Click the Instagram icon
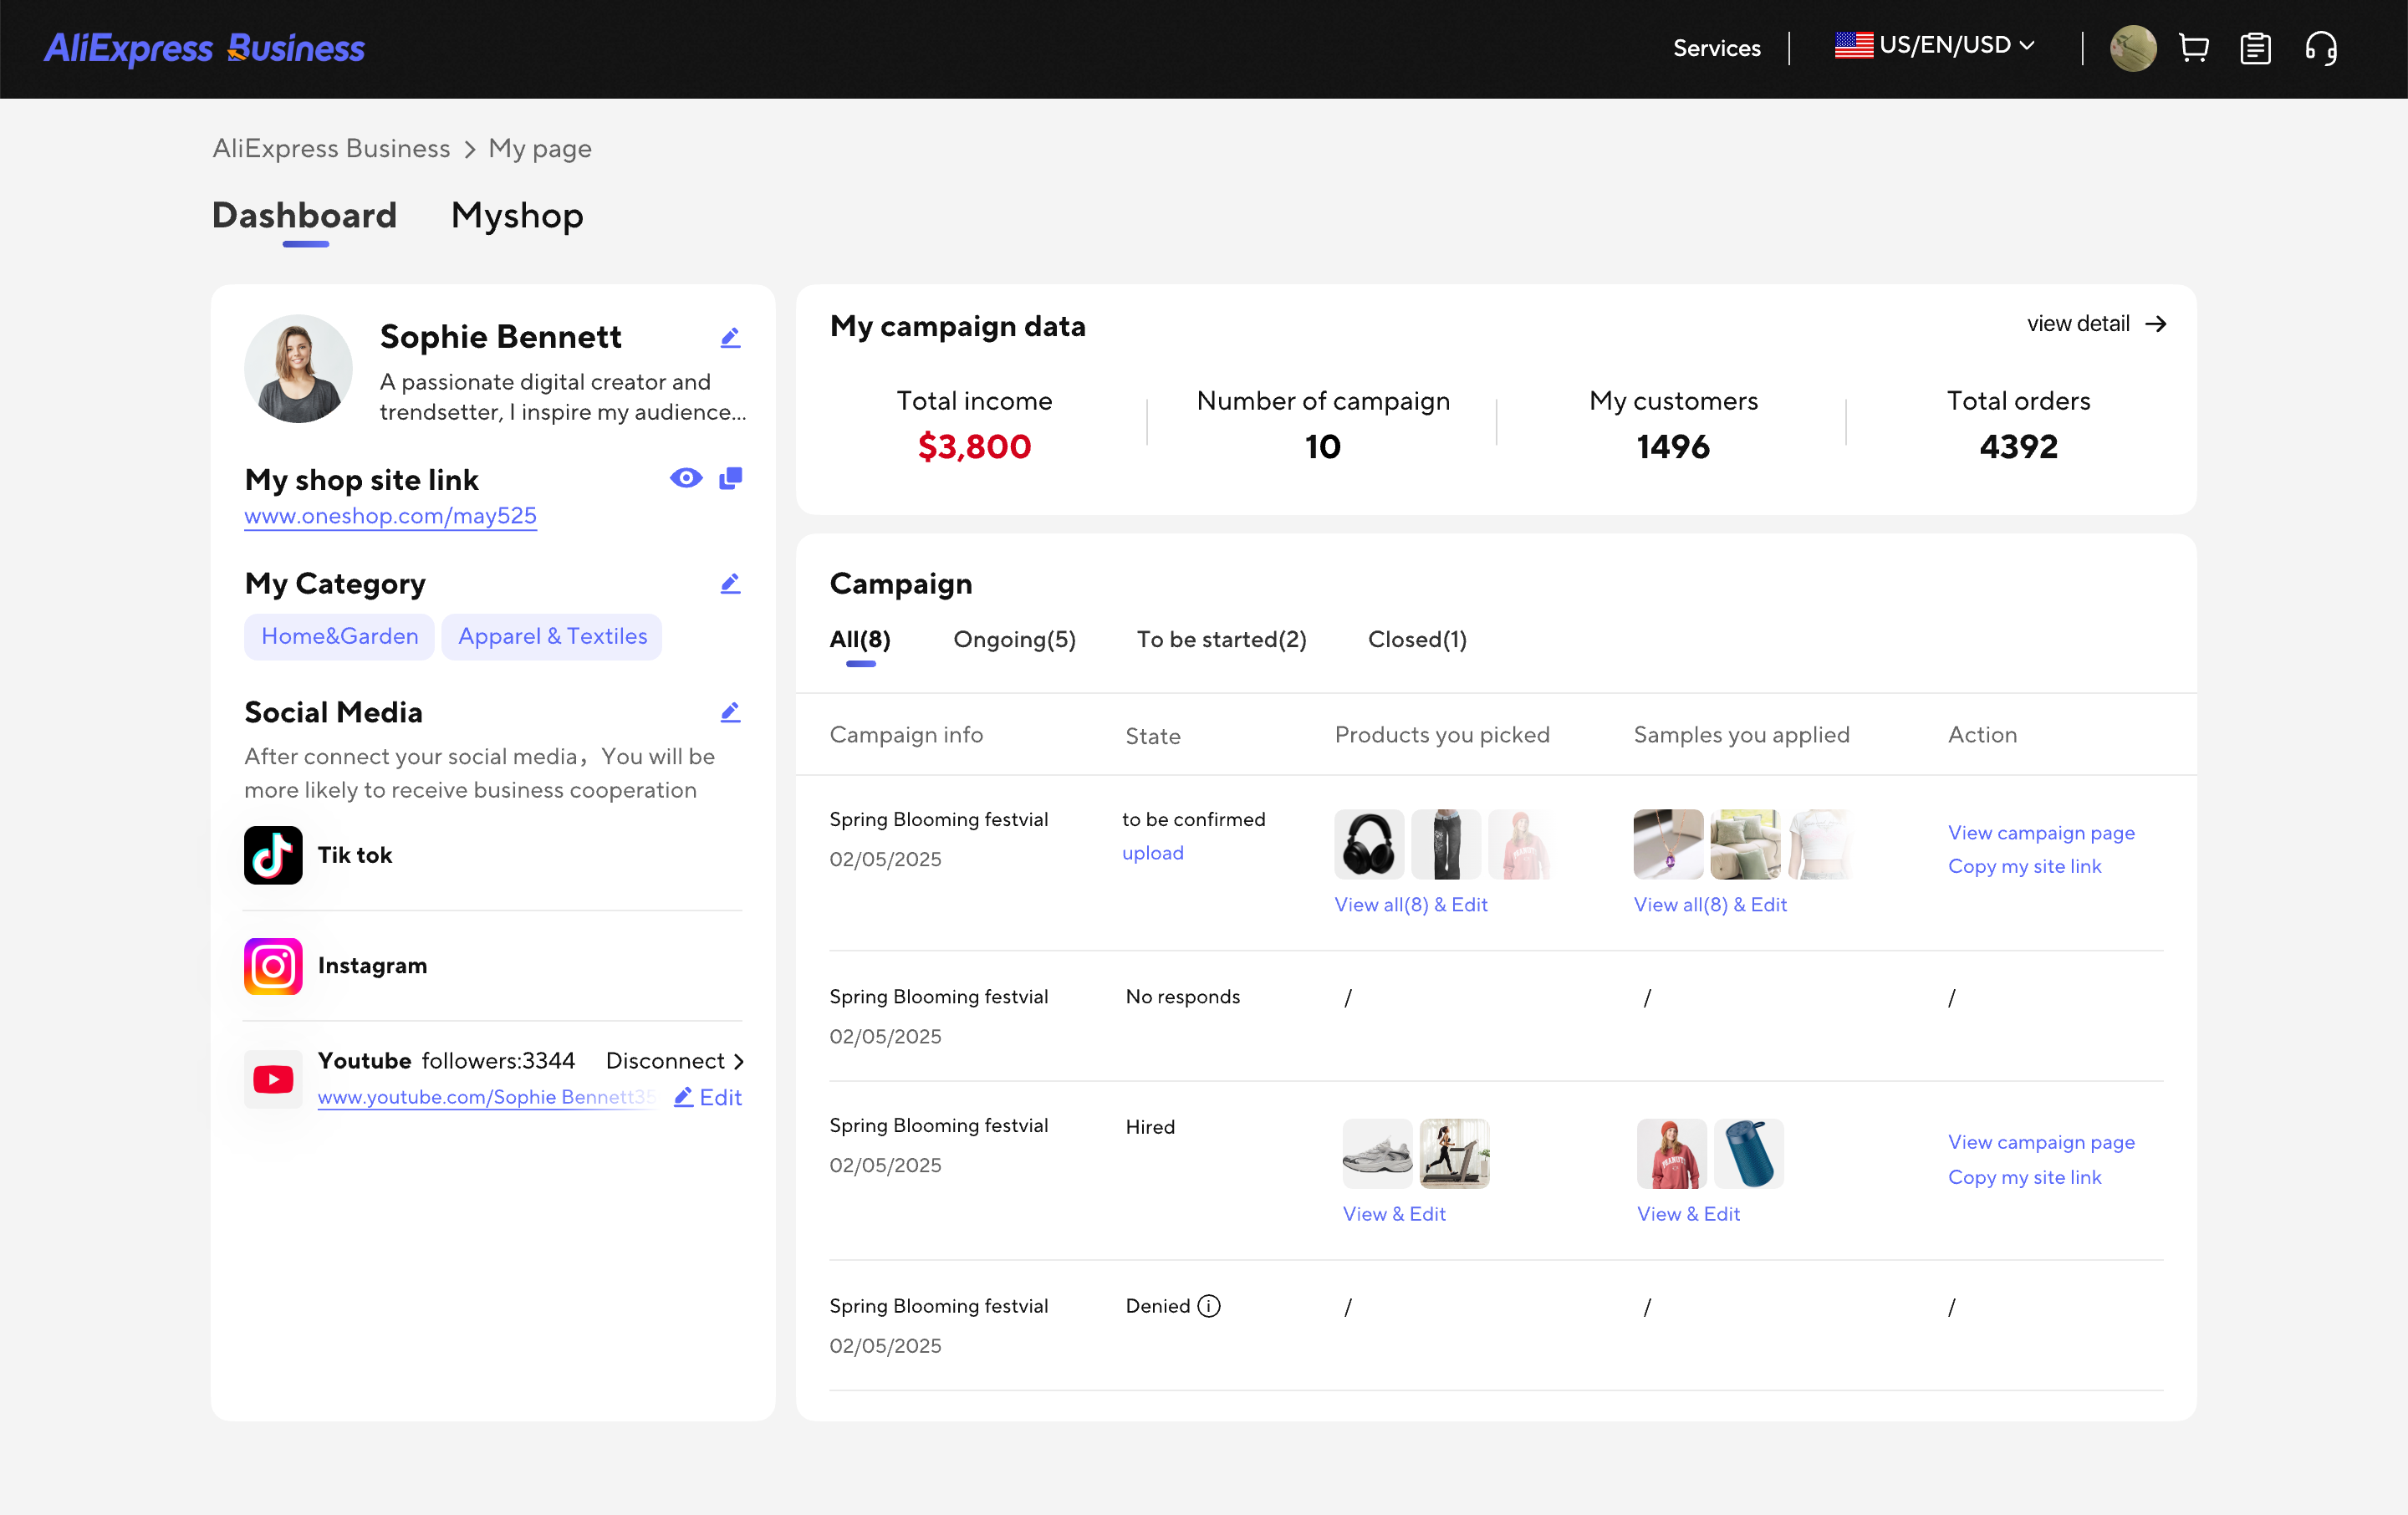 pyautogui.click(x=272, y=966)
